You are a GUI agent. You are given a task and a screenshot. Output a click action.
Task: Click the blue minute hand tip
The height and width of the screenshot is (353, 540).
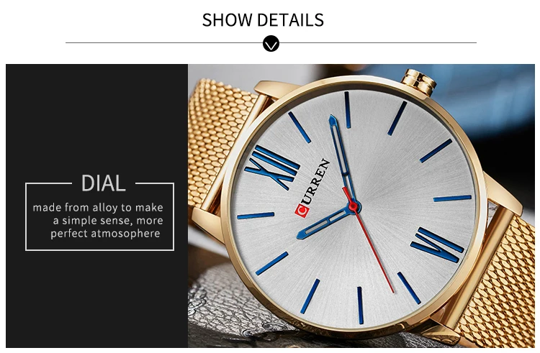coord(333,122)
